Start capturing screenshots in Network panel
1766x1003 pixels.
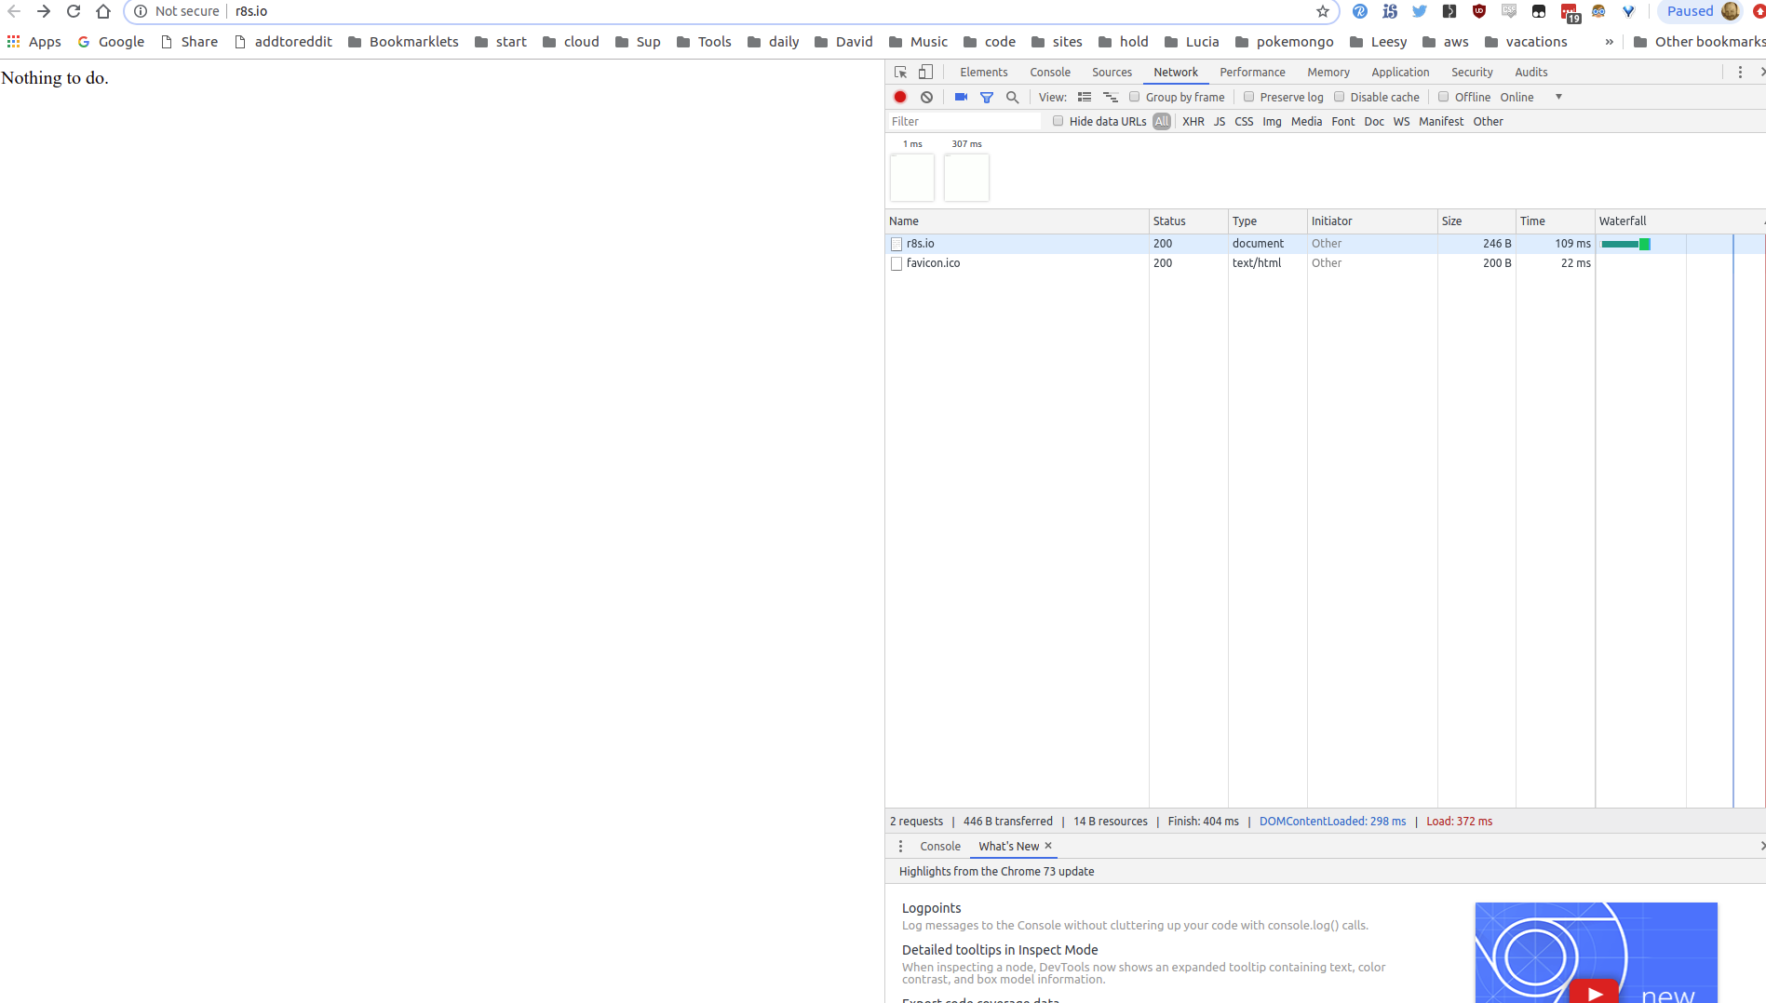(960, 97)
